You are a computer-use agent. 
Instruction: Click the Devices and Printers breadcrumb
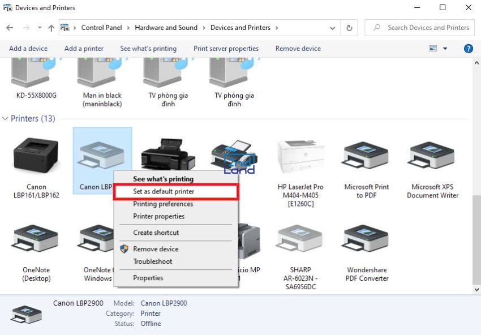(x=240, y=28)
